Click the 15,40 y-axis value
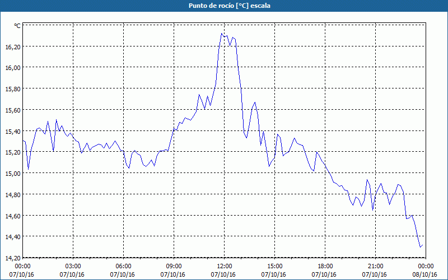Screen dimensions: 448x280 point(13,132)
